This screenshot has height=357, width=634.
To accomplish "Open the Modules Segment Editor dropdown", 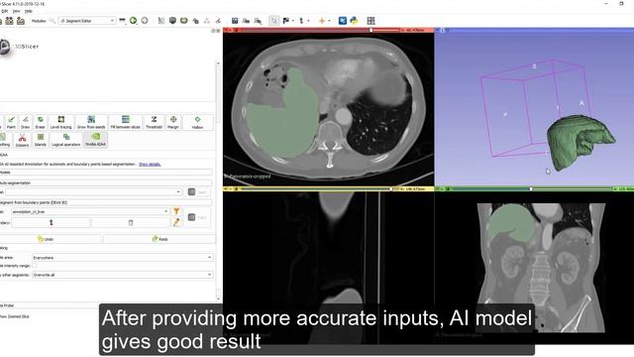I will click(x=87, y=20).
